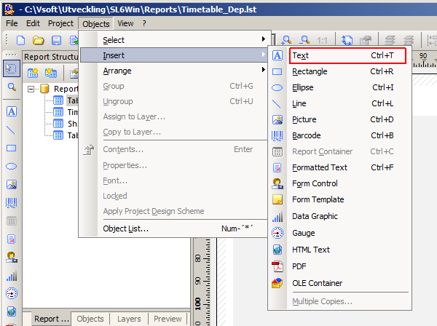Image resolution: width=437 pixels, height=326 pixels.
Task: Select the Formatted Text tool in left toolbar
Action: (12, 239)
